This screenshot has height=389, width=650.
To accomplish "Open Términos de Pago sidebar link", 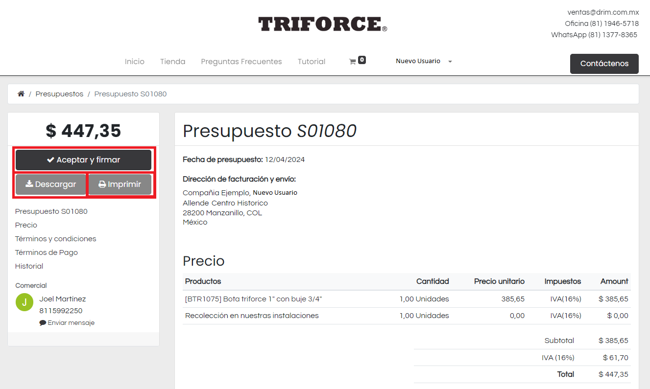I will tap(47, 252).
